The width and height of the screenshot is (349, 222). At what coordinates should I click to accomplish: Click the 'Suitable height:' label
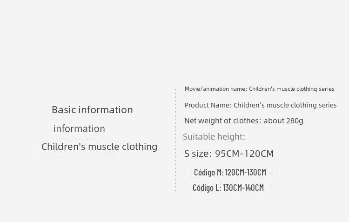[214, 136]
